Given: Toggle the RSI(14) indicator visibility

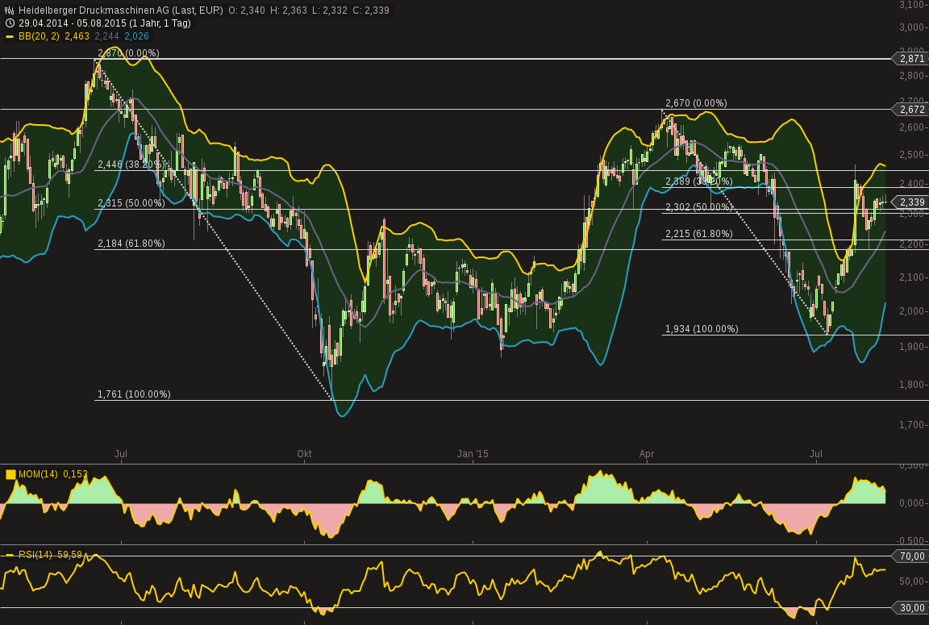Looking at the screenshot, I should [x=34, y=556].
